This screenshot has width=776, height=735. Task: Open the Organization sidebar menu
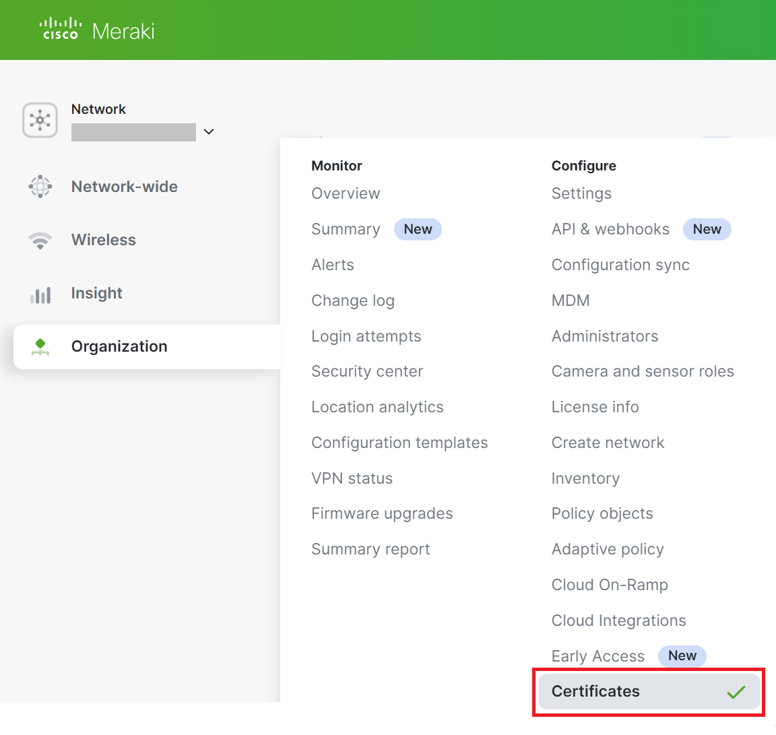pyautogui.click(x=119, y=346)
